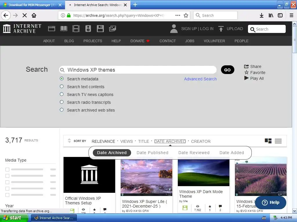Screen dimensions: 297x222
Task: Switch to tile grid view icon
Action: point(268,141)
